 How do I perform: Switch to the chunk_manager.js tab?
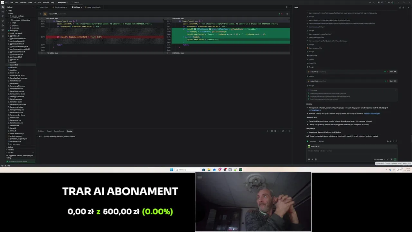(x=60, y=7)
